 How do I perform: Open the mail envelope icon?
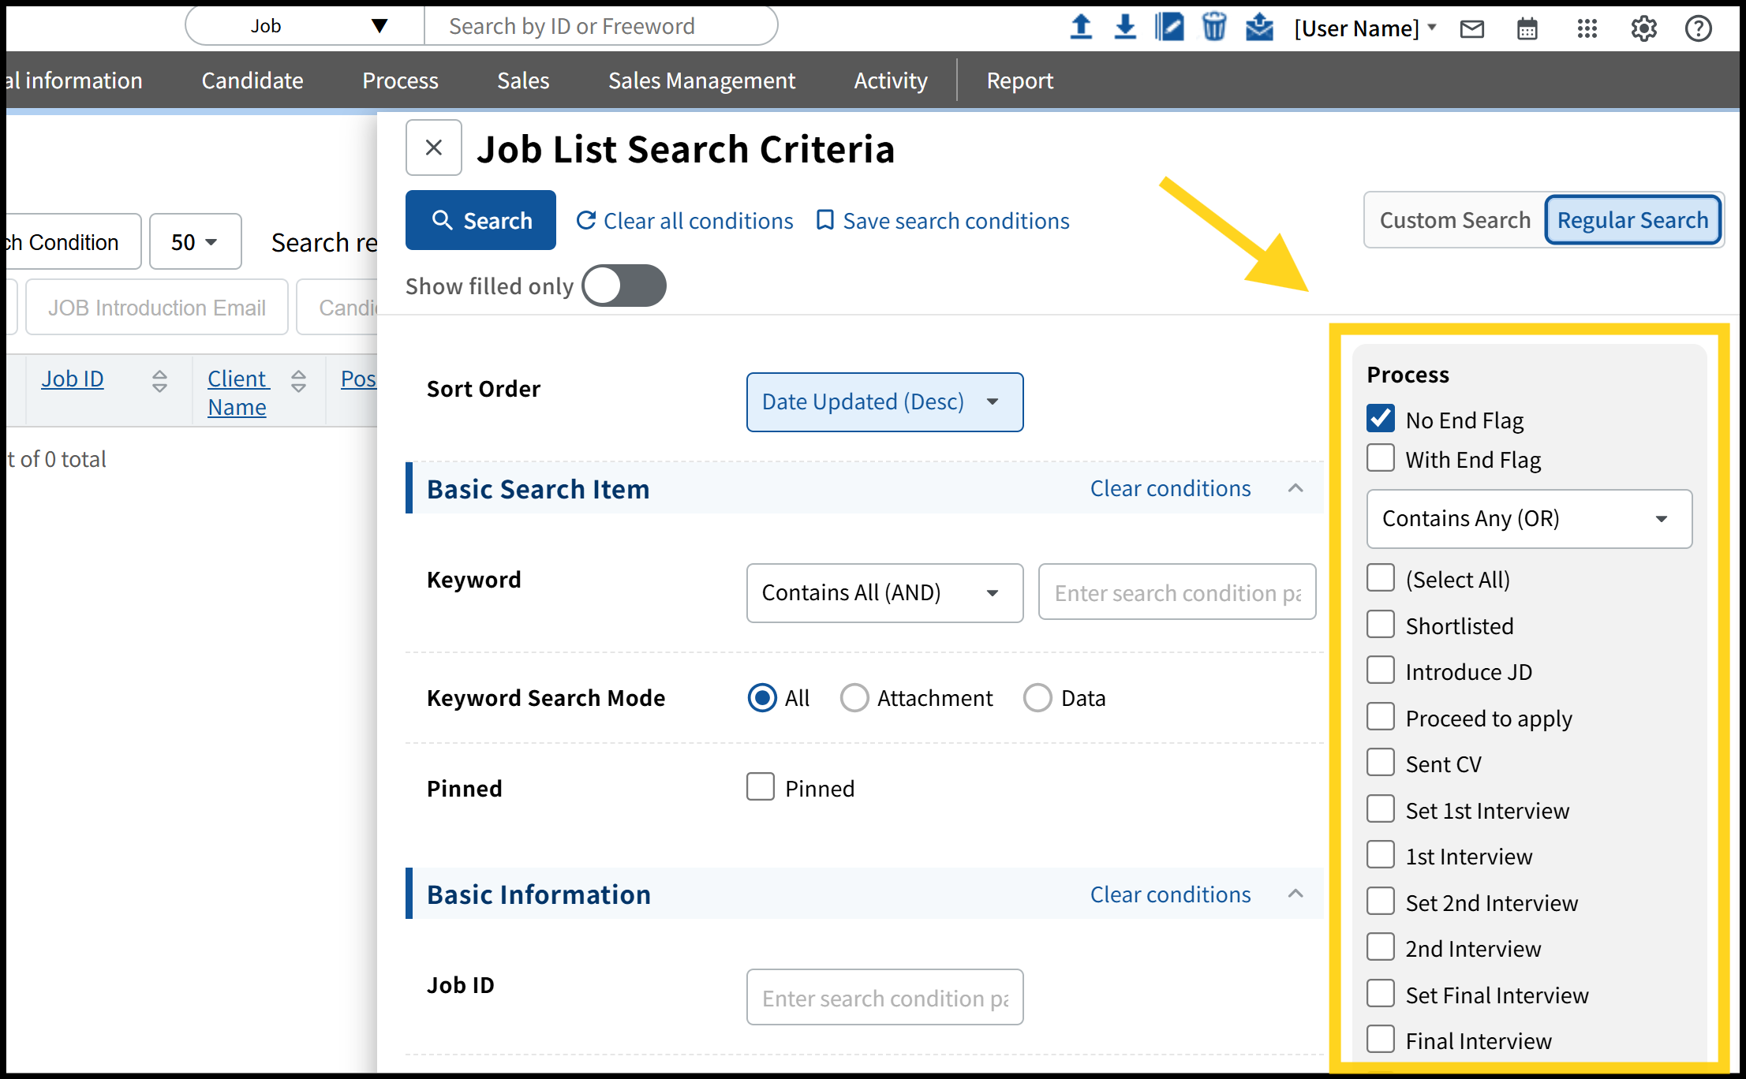tap(1471, 29)
